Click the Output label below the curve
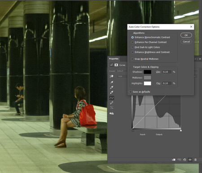 point(159,135)
